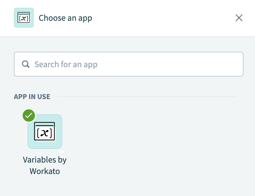Click inside the Search for an app field
255x196 pixels.
(x=128, y=64)
